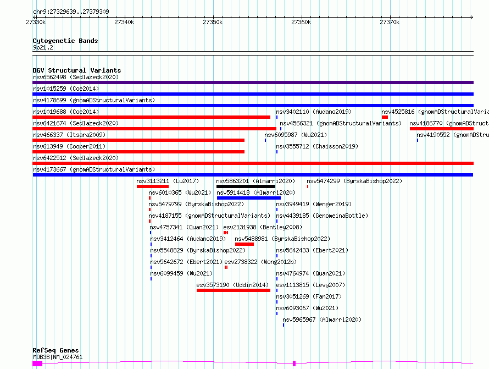The width and height of the screenshot is (489, 369).
Task: Select the red bar under nsv1019688 (Coe2014)
Action: 151,117
